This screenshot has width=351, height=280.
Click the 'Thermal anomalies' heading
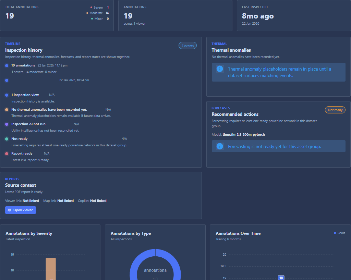coord(231,50)
